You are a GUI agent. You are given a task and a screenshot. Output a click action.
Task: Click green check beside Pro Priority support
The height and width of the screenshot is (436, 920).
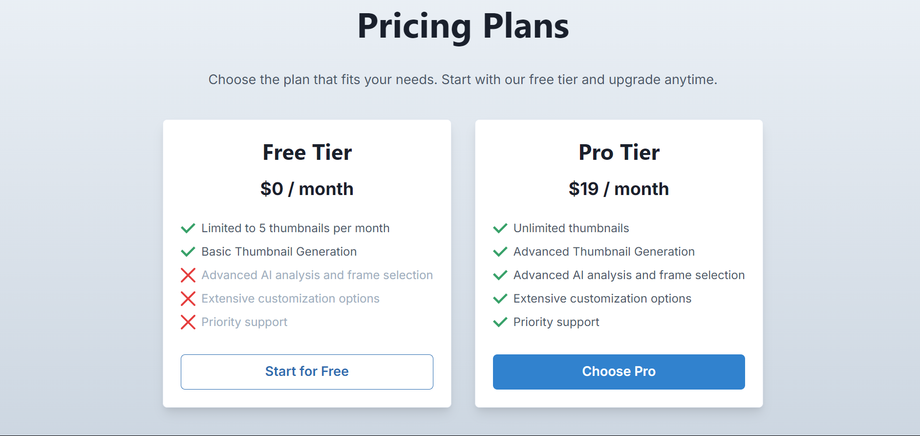[x=500, y=322]
